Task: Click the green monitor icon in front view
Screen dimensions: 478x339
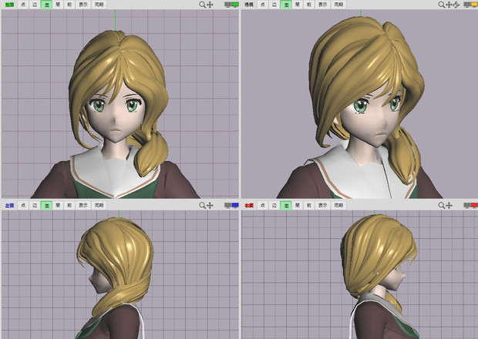Action: pos(235,5)
